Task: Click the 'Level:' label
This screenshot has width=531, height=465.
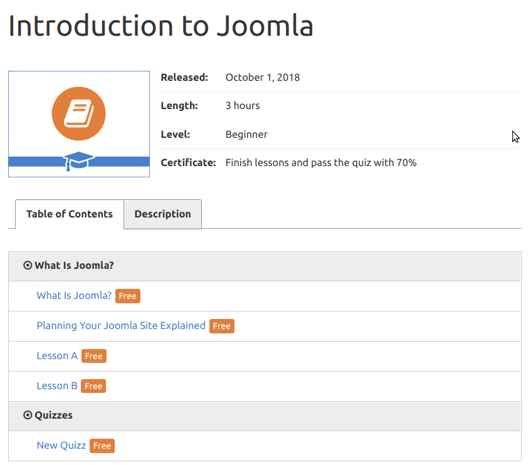Action: click(176, 134)
